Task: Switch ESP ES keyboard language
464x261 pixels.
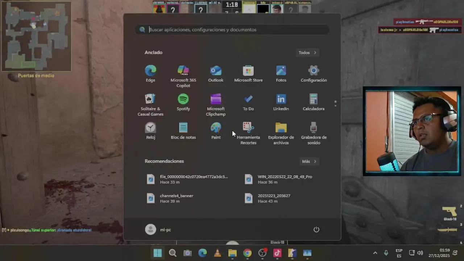Action: 399,253
